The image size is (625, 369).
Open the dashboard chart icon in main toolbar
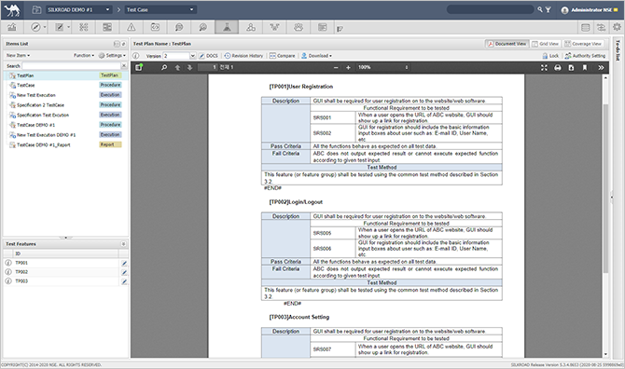12,27
